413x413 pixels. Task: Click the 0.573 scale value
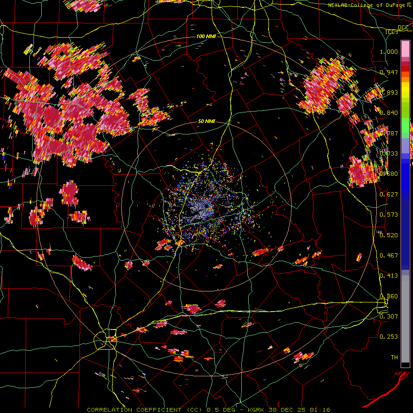pyautogui.click(x=389, y=215)
